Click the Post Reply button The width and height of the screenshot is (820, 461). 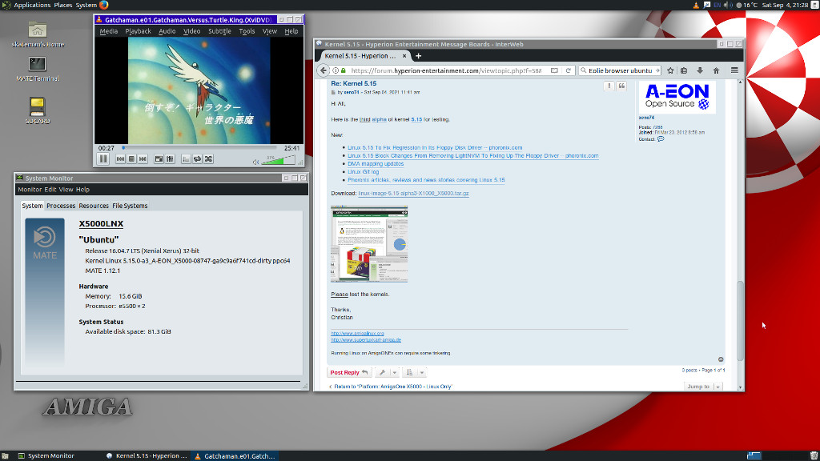click(x=349, y=373)
